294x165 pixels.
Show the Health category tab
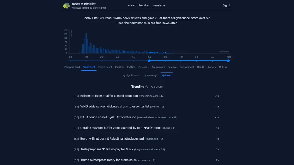click(x=201, y=67)
